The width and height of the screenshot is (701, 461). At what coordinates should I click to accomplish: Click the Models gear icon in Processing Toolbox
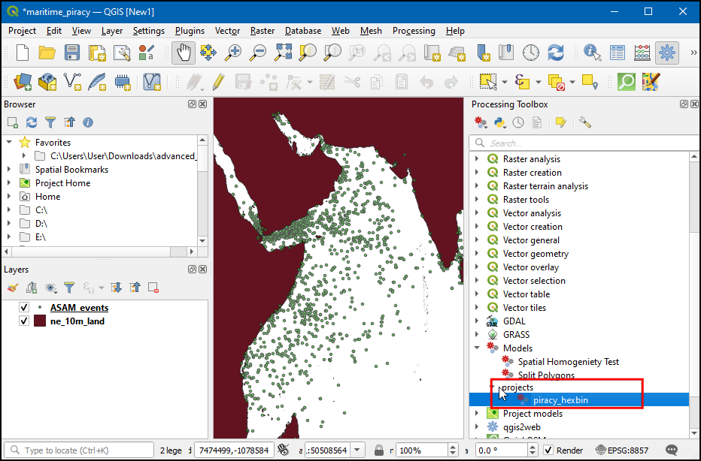481,122
